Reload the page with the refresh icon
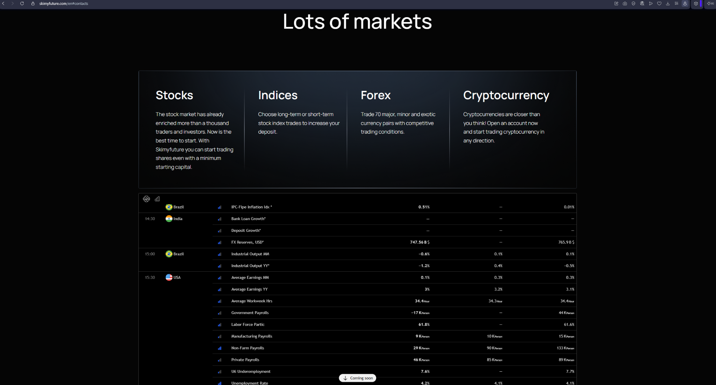Screen dimensions: 716x385 (x=22, y=3)
